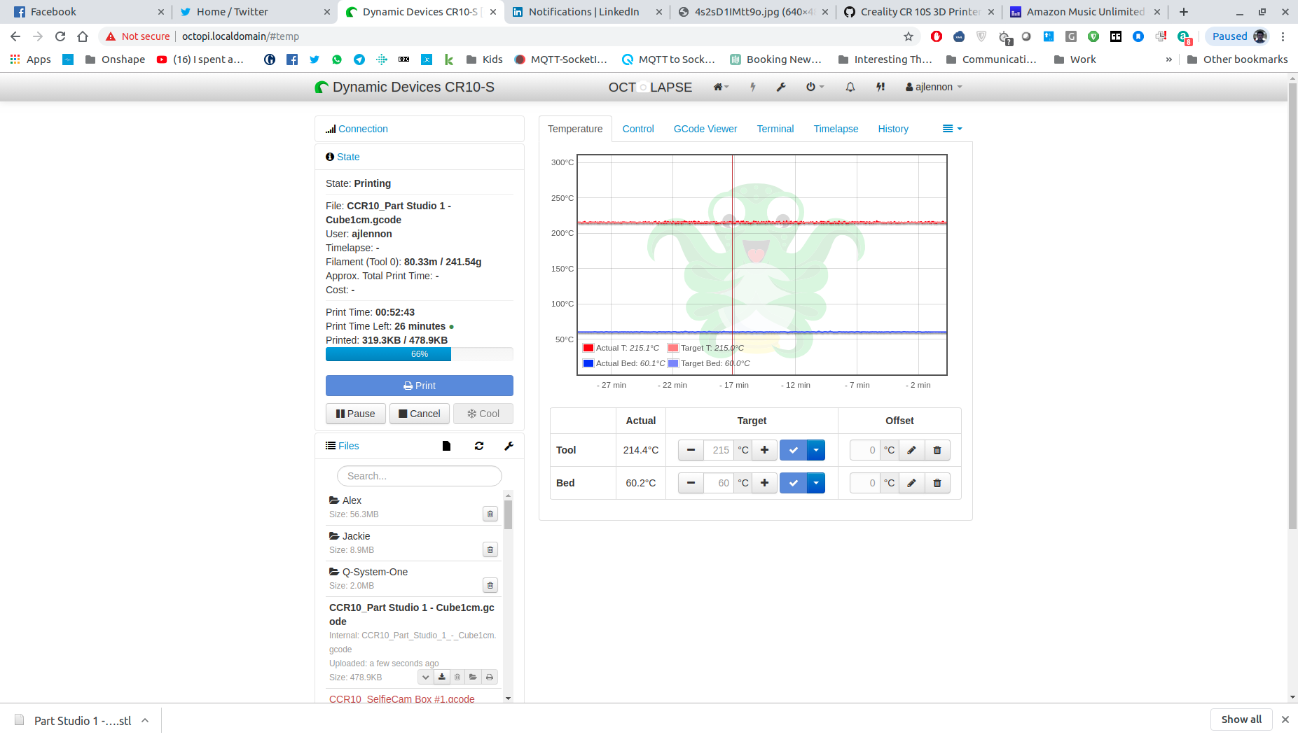Go to the Chrome home page
The image size is (1298, 737).
point(83,36)
